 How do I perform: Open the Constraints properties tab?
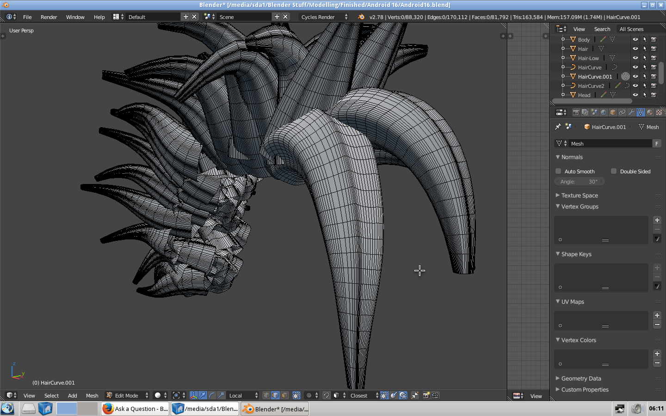622,112
